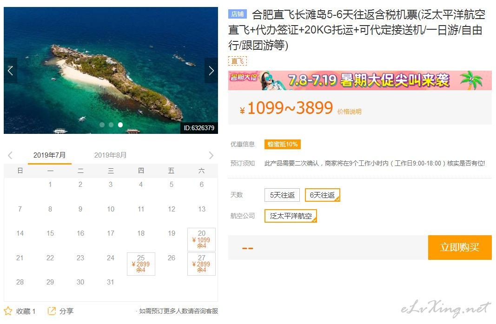Click calendar date 15
496x324 pixels.
50,233
